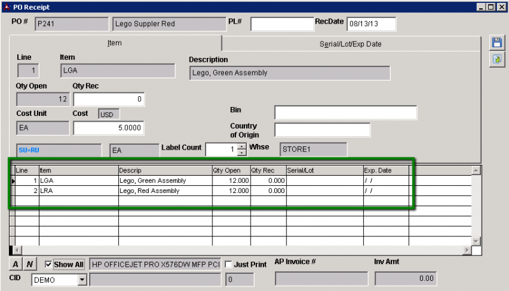Click the row pointer beside line 1
This screenshot has height=291, width=509.
tap(11, 181)
